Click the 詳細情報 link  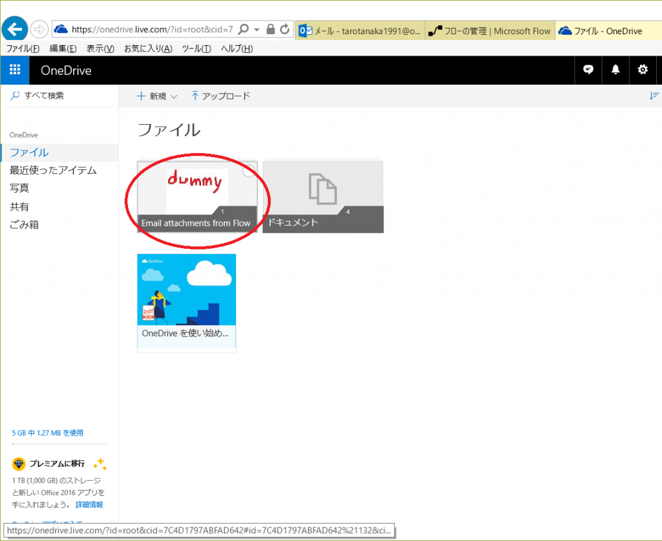click(x=89, y=505)
